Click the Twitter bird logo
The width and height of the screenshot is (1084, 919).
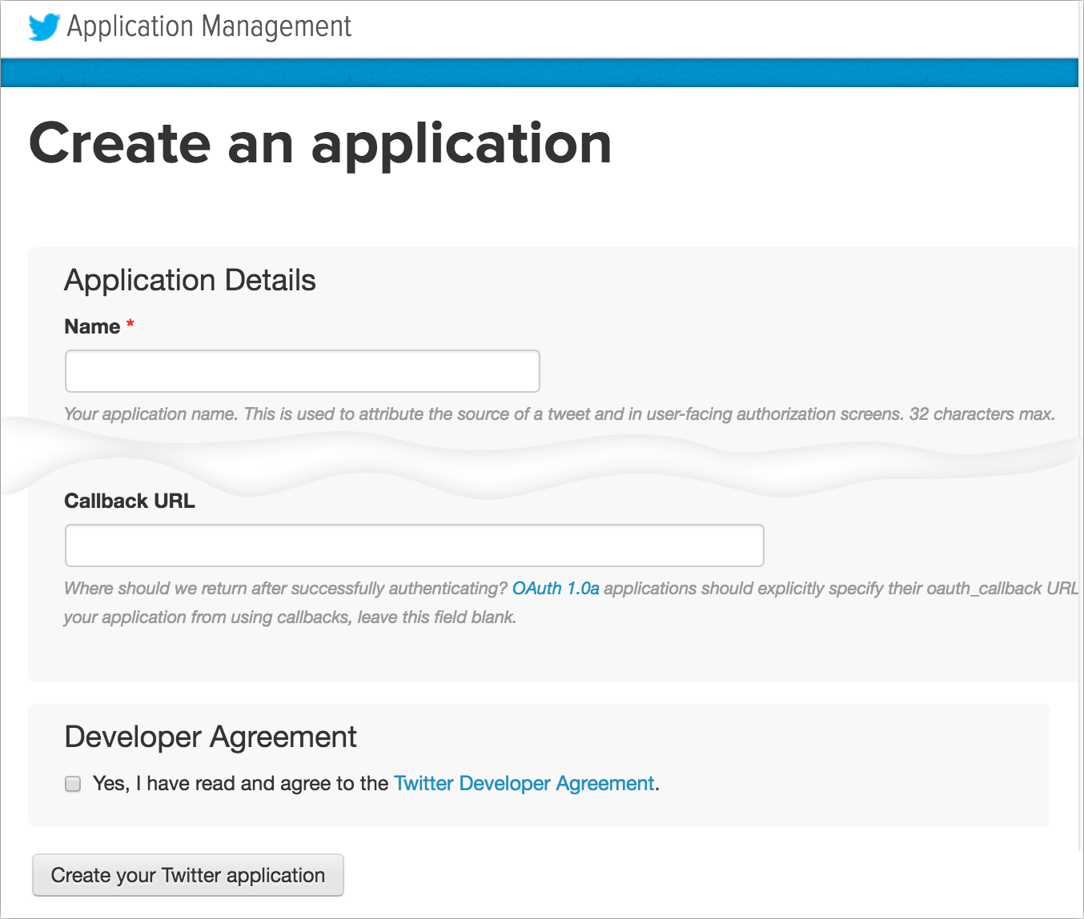point(44,27)
